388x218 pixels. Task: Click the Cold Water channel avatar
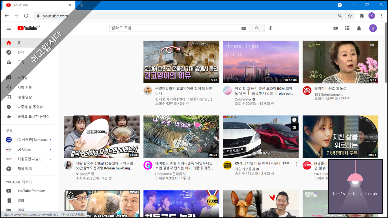click(227, 91)
